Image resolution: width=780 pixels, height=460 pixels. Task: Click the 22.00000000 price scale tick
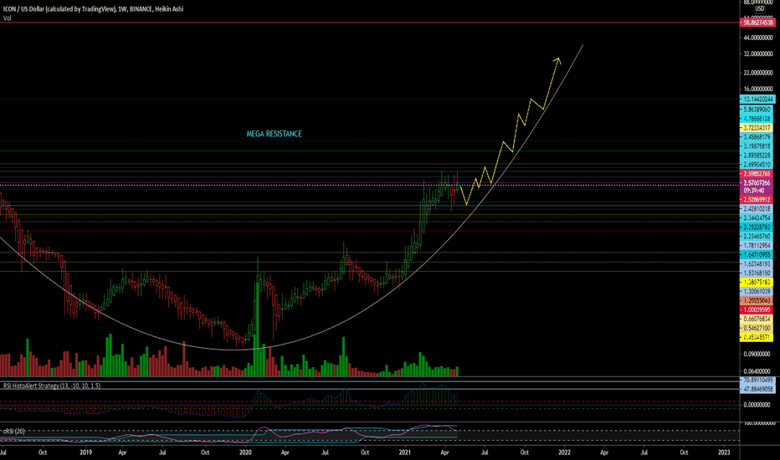[757, 73]
